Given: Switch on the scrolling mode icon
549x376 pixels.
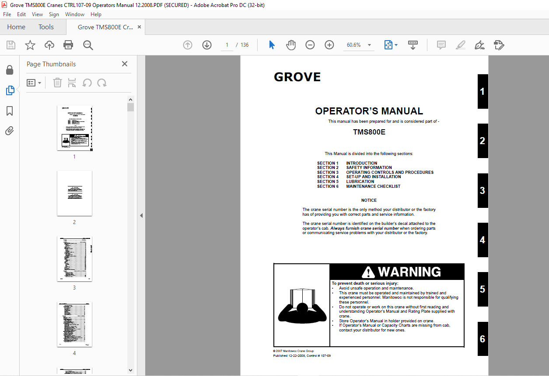Looking at the screenshot, I should pos(413,45).
